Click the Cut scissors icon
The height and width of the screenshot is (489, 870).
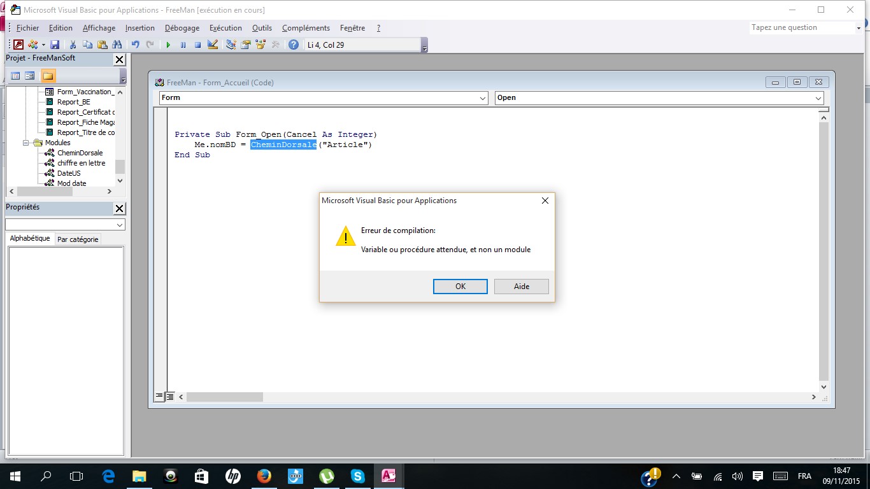73,45
